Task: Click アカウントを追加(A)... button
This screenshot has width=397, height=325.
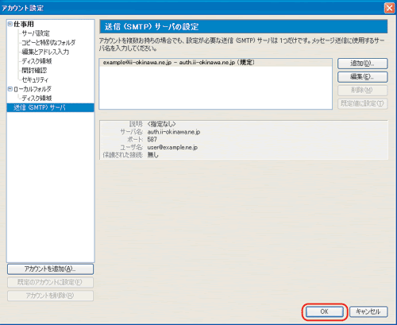Action: tap(50, 269)
